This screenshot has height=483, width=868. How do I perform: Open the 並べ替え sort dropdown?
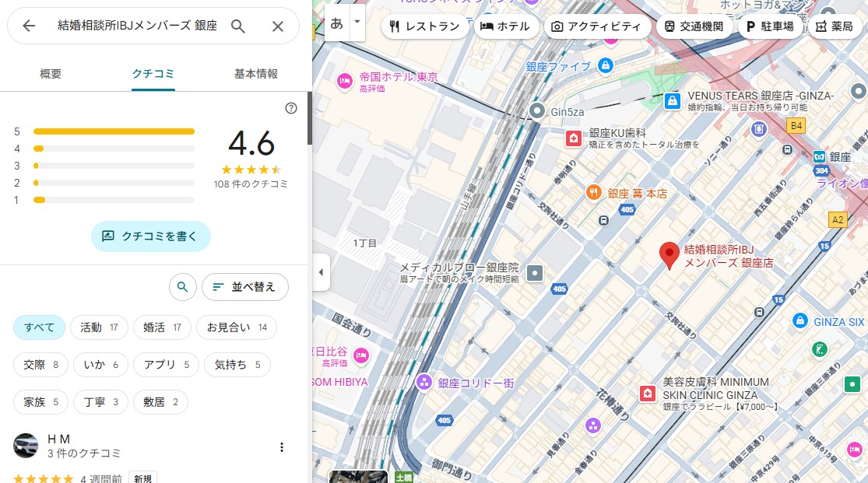(244, 287)
